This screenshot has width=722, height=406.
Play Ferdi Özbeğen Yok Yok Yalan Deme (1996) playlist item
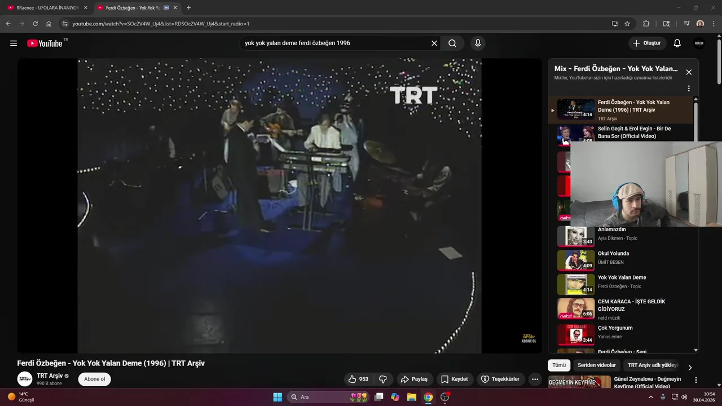click(x=620, y=109)
